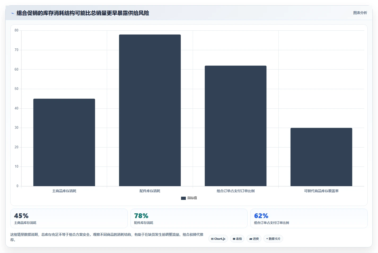
Task: Click the 指标值 legend label
Action: point(192,198)
